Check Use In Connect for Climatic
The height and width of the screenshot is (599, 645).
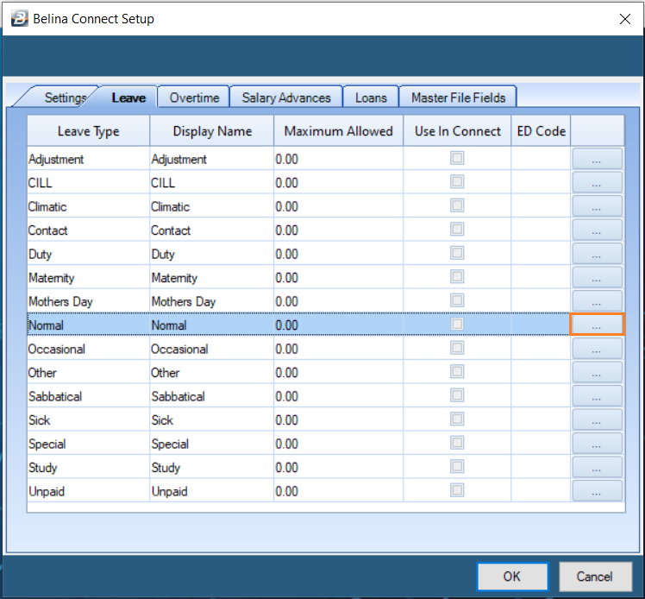(x=457, y=205)
